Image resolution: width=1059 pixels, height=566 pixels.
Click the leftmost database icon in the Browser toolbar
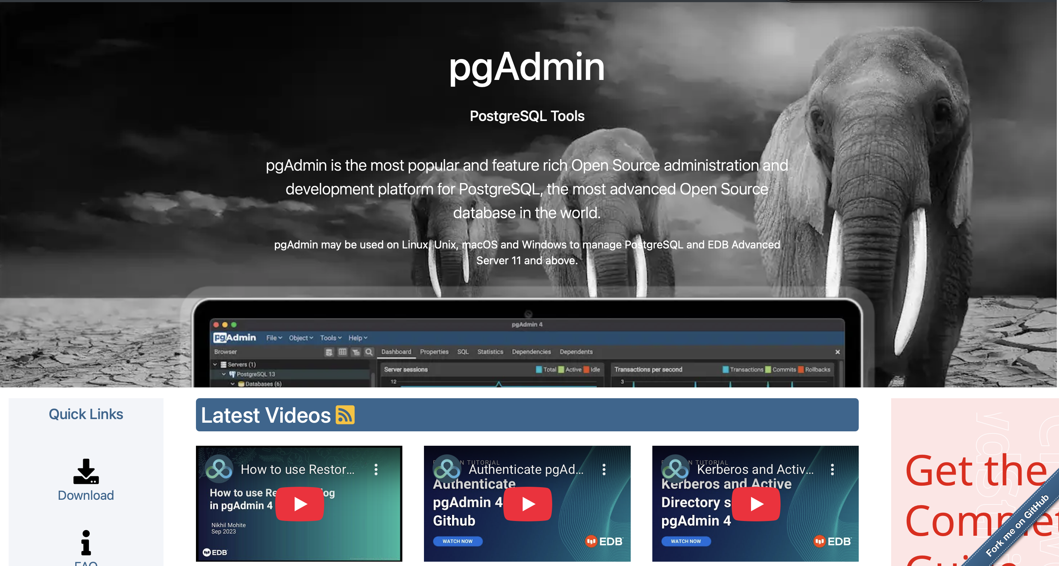coord(329,352)
